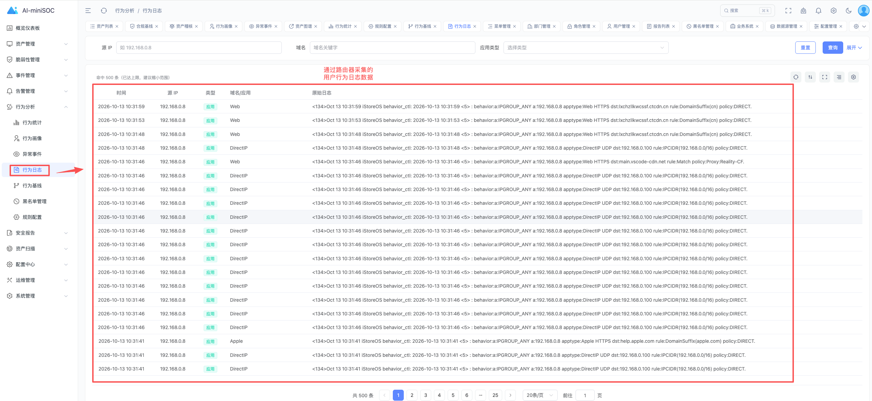Expand 脆弱性管理 sidebar group

pos(38,60)
